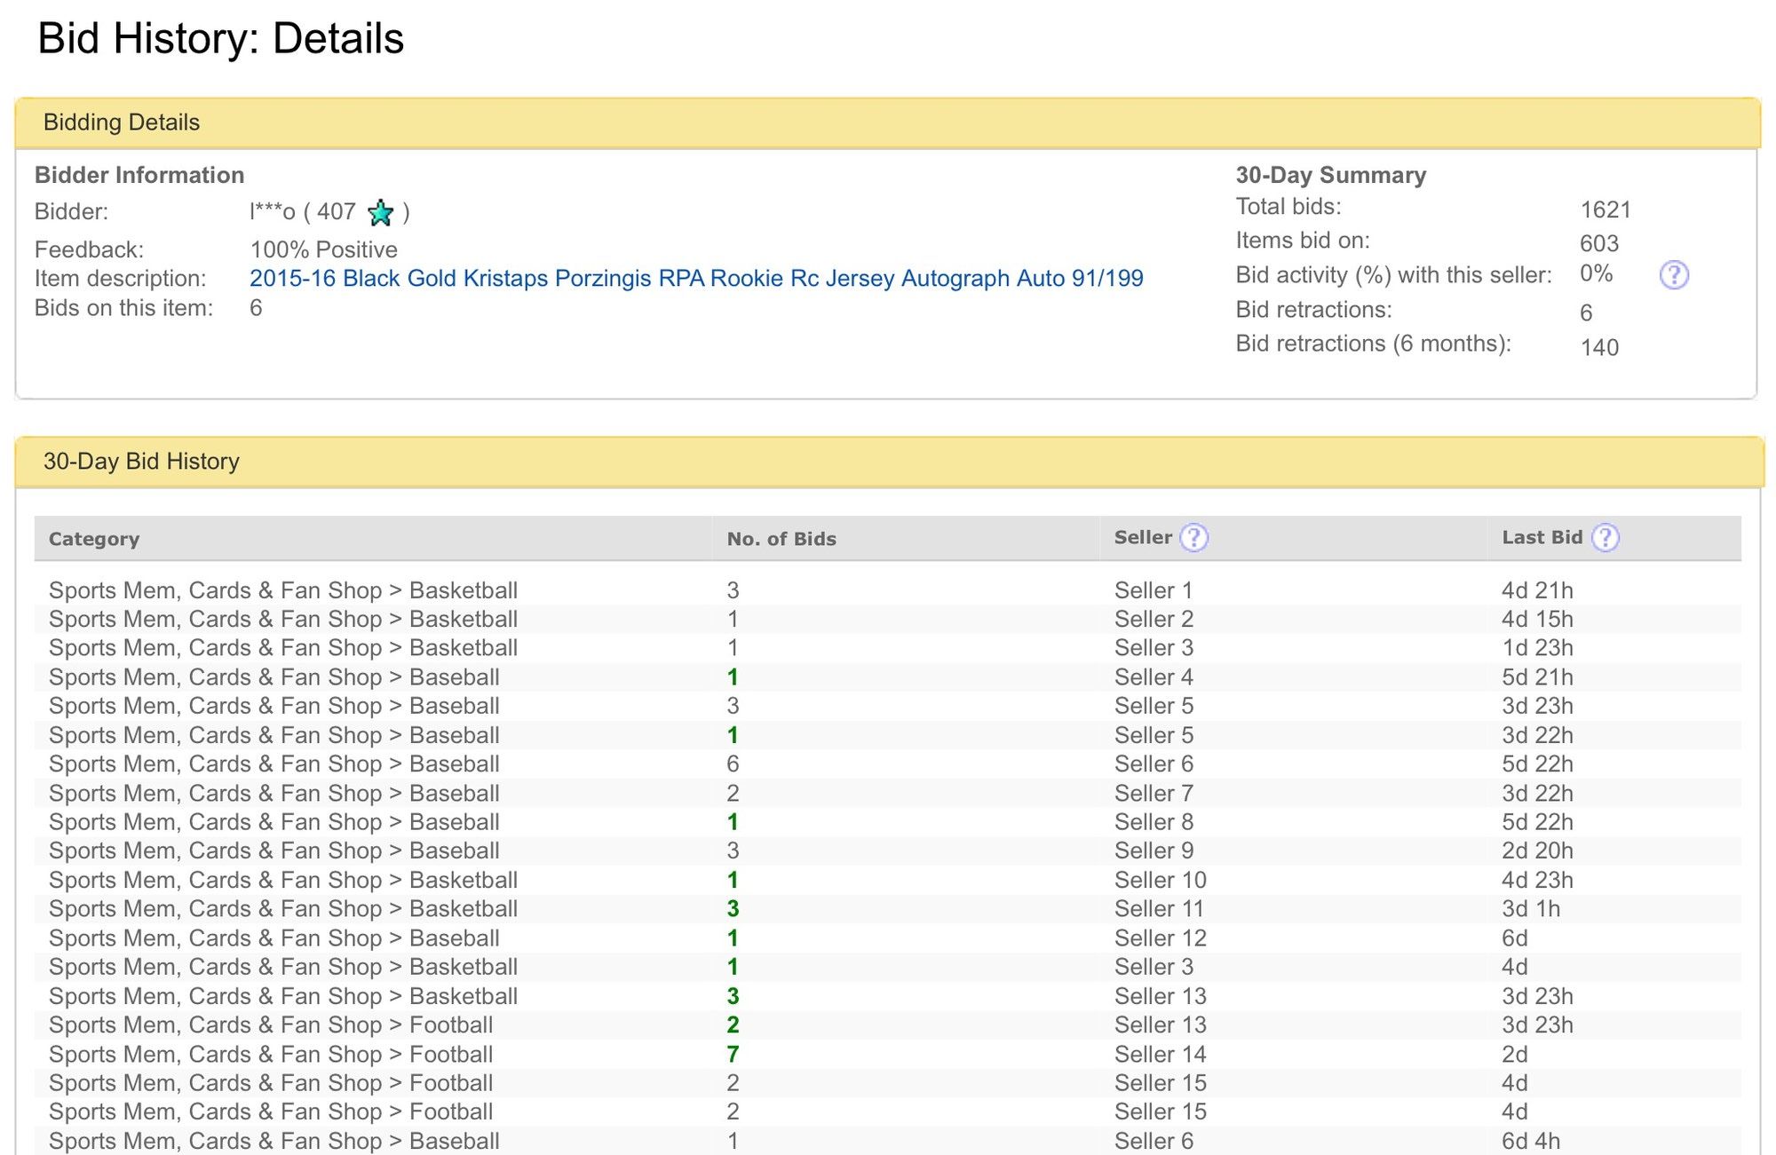Click the Seller 7 cell

(1154, 794)
